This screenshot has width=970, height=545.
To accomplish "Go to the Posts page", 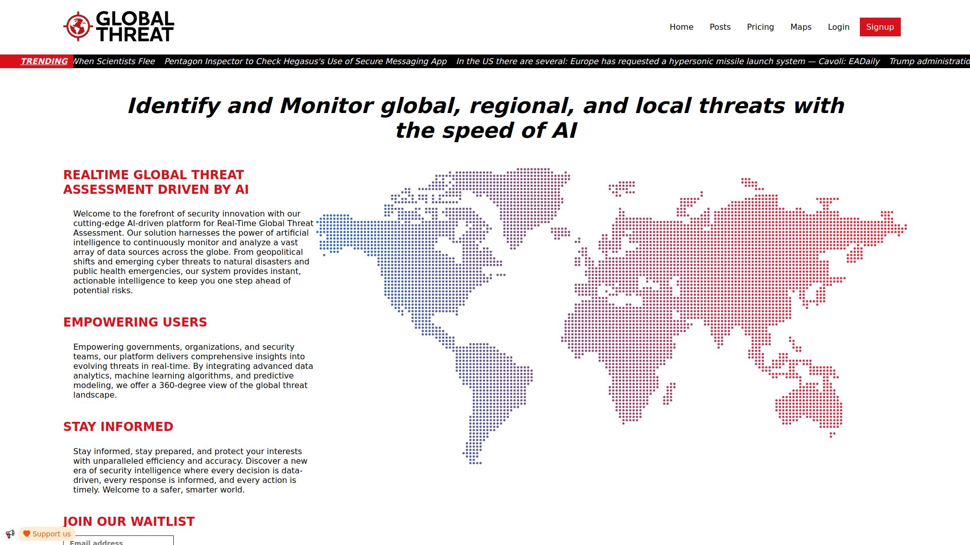I will coord(719,27).
